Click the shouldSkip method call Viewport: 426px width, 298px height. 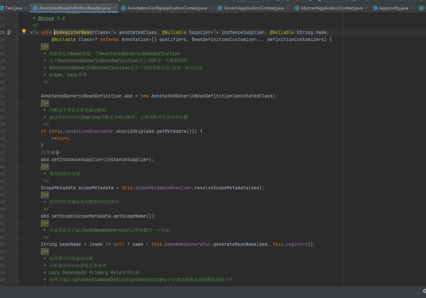click(130, 131)
